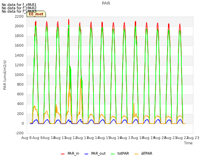Click the Aug 15 x-axis tick label

tap(104, 138)
